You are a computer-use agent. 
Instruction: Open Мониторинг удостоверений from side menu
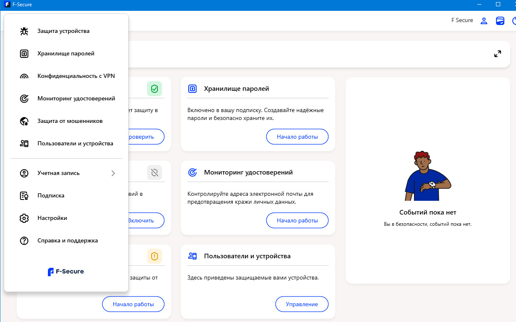[66, 99]
